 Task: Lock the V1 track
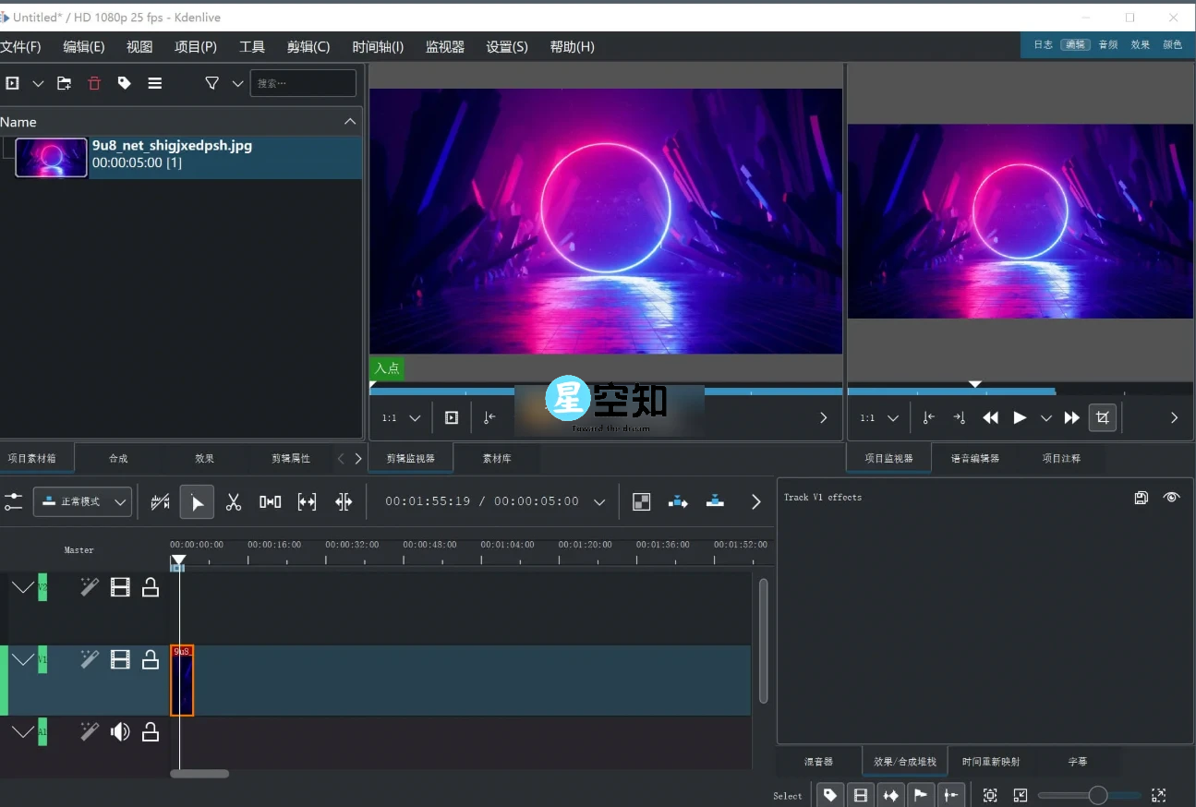coord(151,659)
